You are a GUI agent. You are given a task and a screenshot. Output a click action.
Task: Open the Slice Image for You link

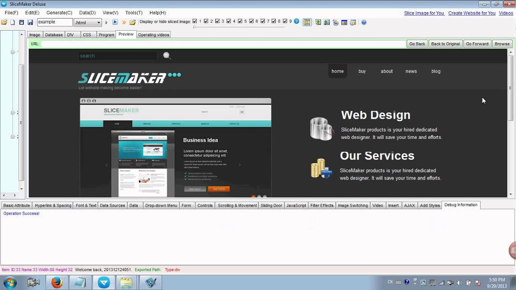424,13
